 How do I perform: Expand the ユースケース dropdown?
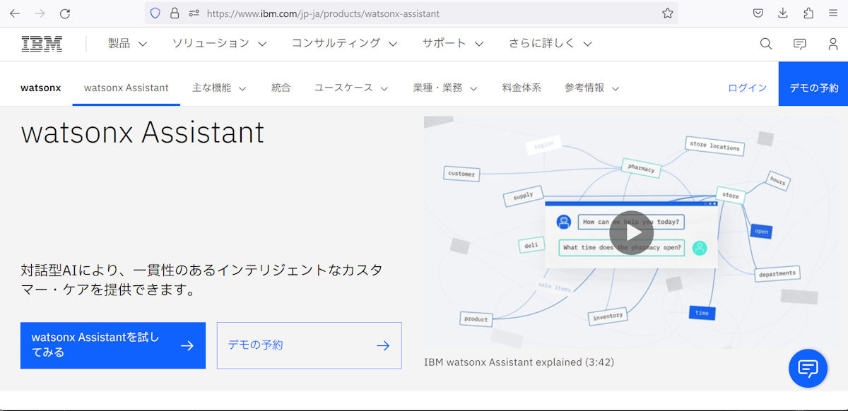[x=351, y=88]
